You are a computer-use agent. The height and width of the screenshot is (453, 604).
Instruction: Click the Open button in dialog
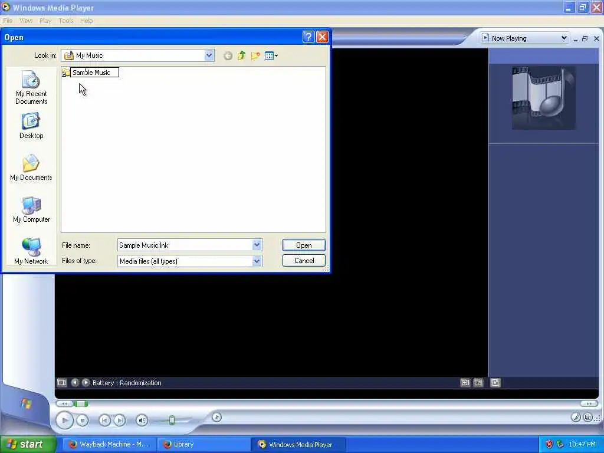tap(304, 245)
